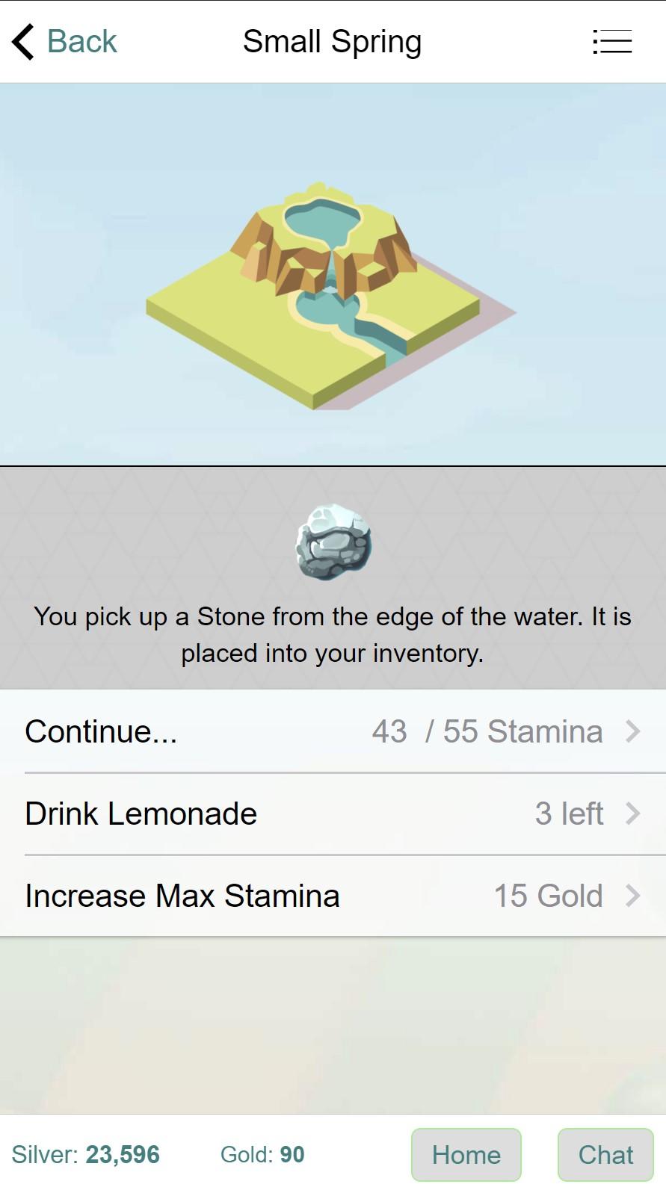
Task: Click the Silver balance amount
Action: (122, 1155)
